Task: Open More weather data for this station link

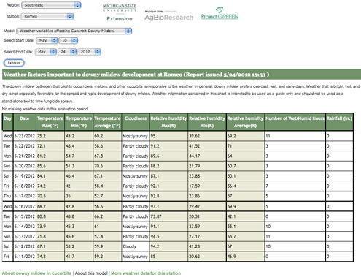Action: [146, 273]
